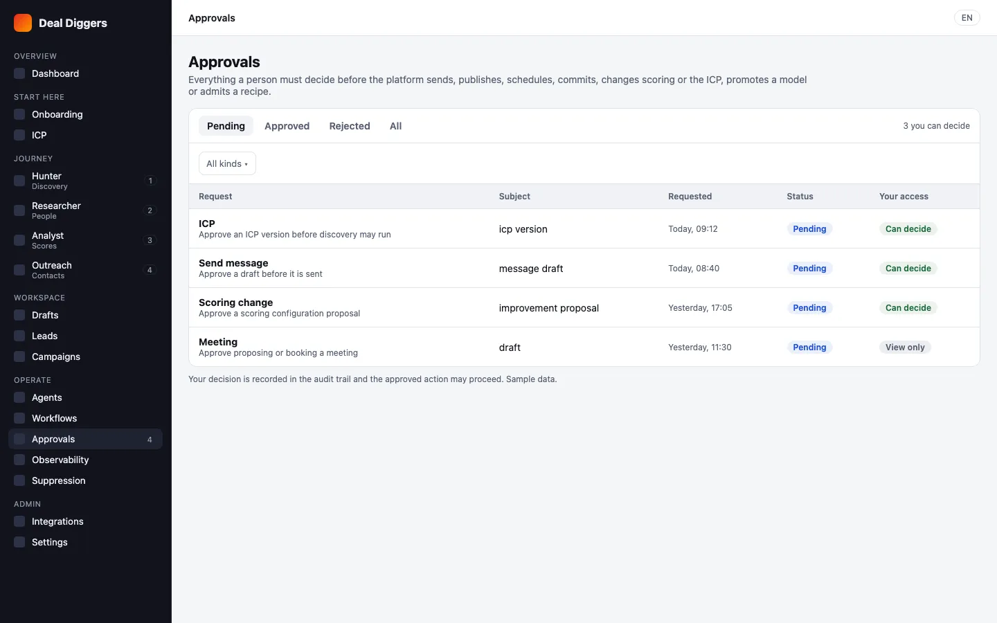This screenshot has width=997, height=623.
Task: Click the 'Yesterday, 11:30' requested time
Action: coord(699,347)
